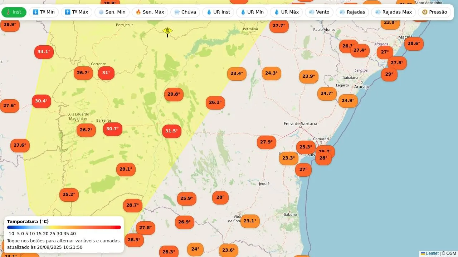
Task: Select UR Máx humidity layer
Action: pyautogui.click(x=286, y=12)
